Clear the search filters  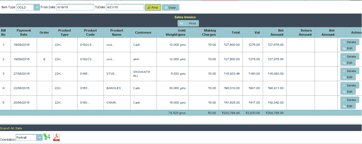170,7
